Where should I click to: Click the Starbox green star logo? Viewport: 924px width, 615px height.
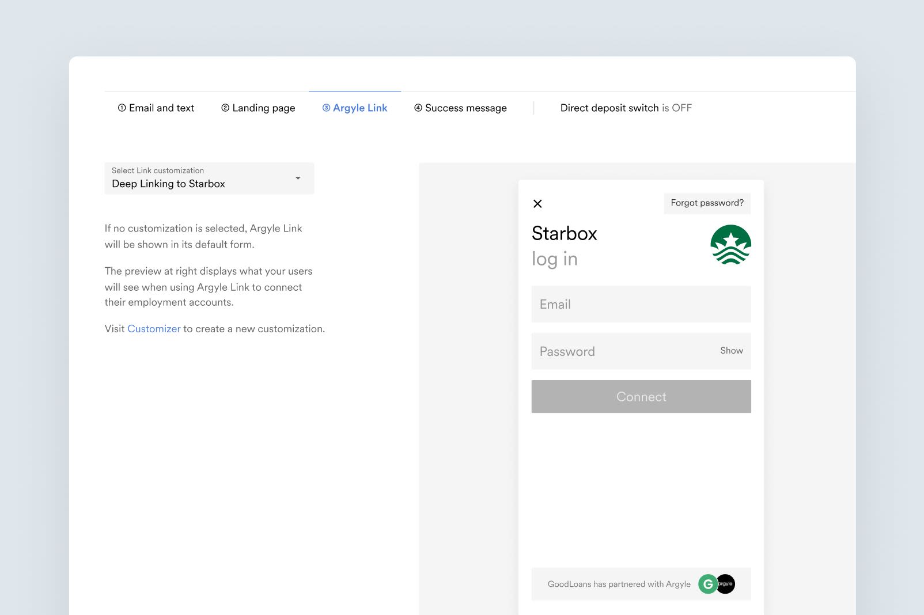tap(730, 245)
